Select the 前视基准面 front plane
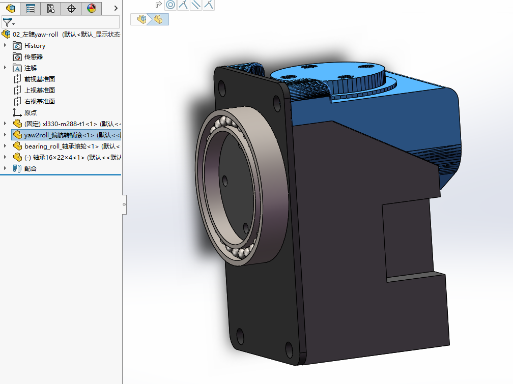 40,79
